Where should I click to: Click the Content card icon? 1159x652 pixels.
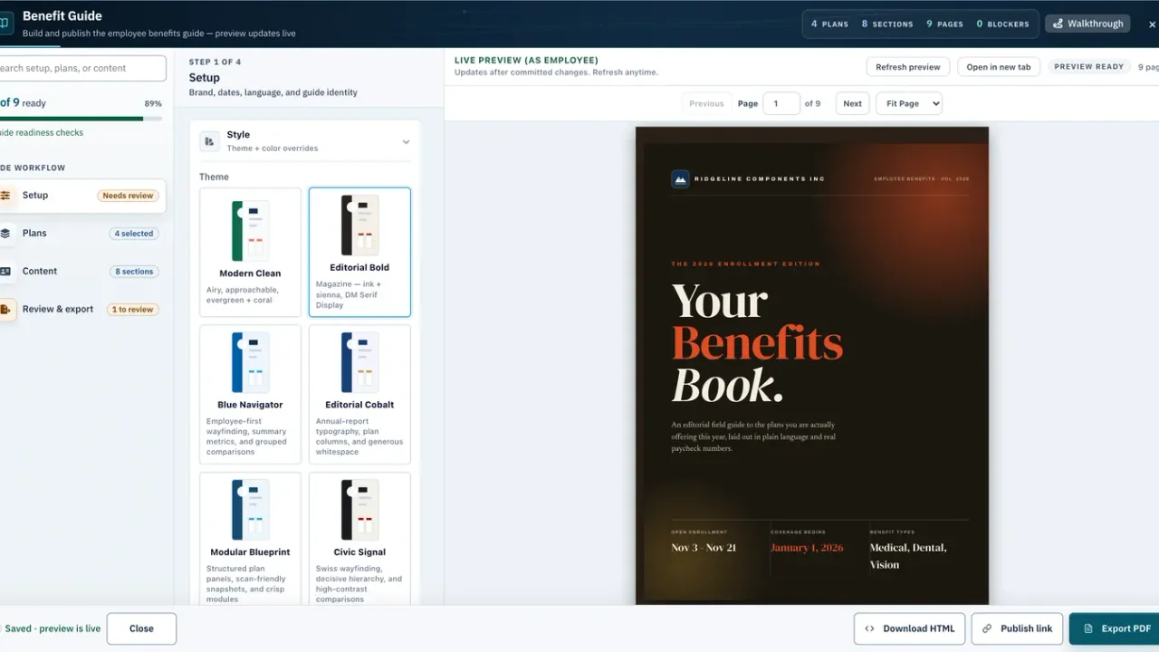click(x=5, y=272)
